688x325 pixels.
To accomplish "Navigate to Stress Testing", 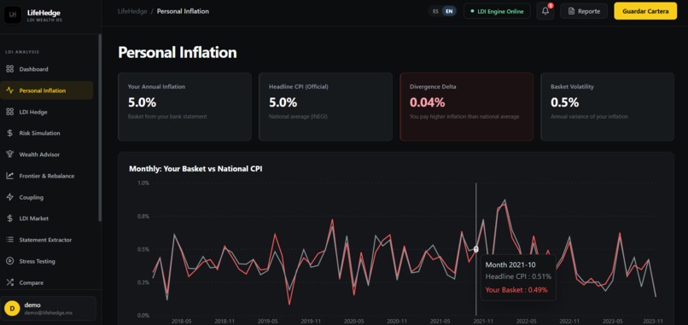I will coord(46,261).
